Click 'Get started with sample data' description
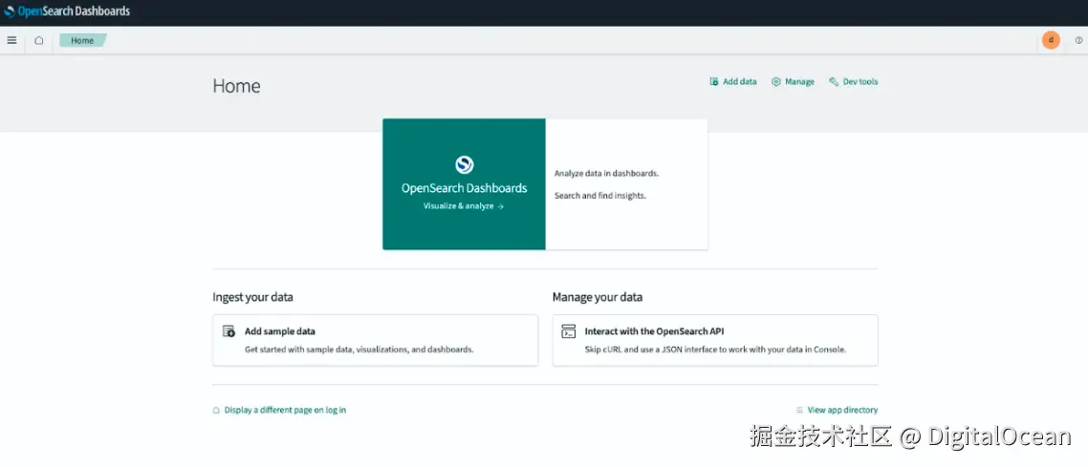Screen dimensions: 1088x467 click(x=359, y=350)
